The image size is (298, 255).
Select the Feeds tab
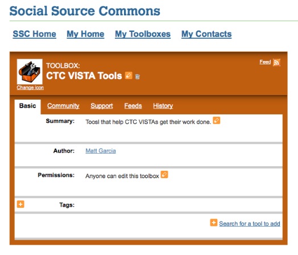coord(133,106)
